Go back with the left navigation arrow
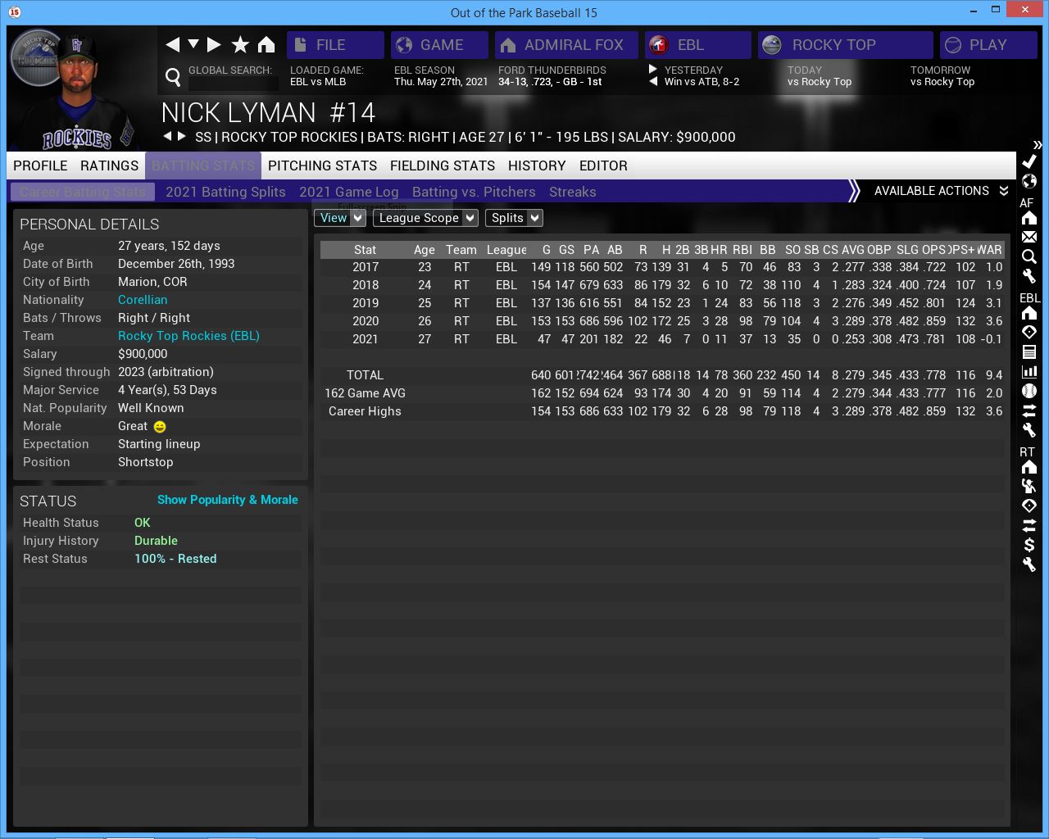Screen dimensions: 1049x839 tap(172, 45)
